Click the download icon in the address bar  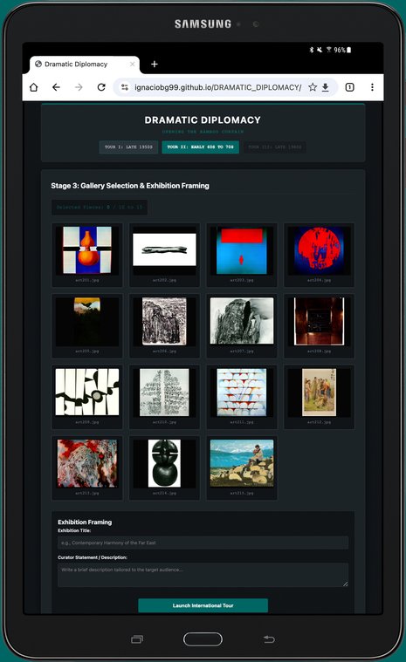click(326, 87)
